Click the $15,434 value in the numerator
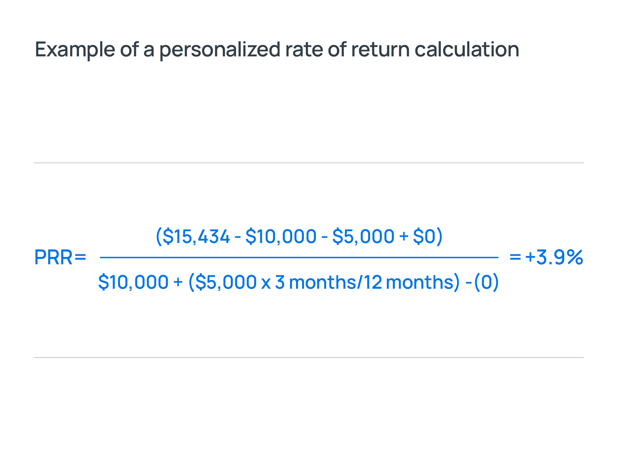The width and height of the screenshot is (618, 464). coord(196,236)
